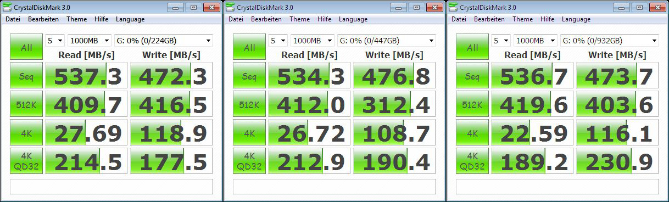Open drive selector showing G: 0% (0/224GB)
The width and height of the screenshot is (669, 202).
pyautogui.click(x=163, y=41)
